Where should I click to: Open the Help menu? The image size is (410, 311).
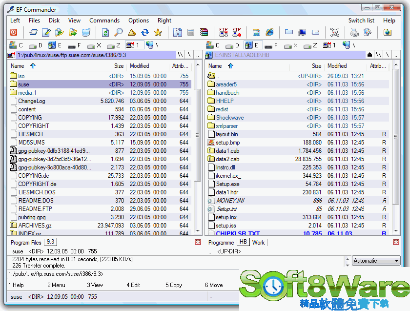coord(389,21)
